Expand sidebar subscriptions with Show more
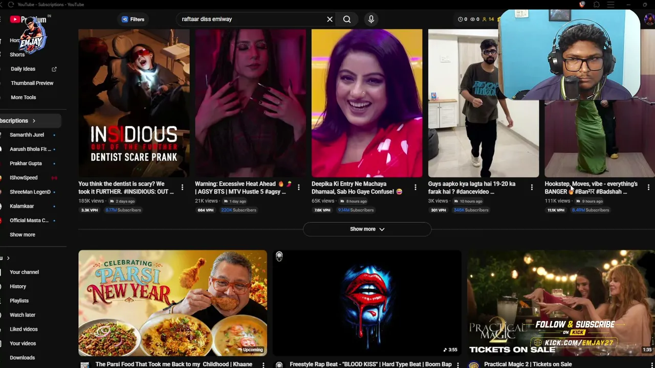 [x=23, y=235]
